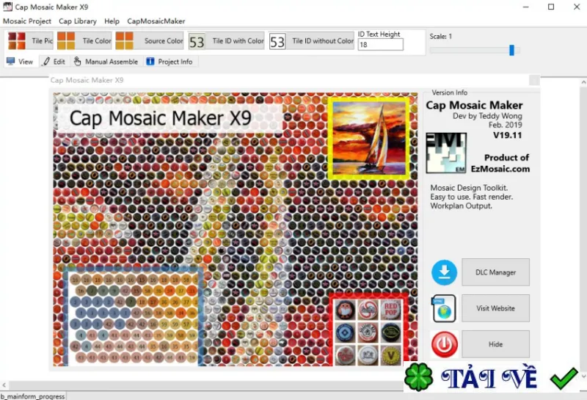
Task: Click the RED POP bottle cap
Action: click(391, 310)
